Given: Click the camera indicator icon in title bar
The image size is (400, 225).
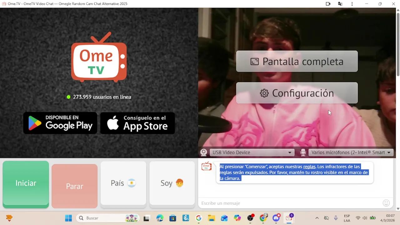Looking at the screenshot, I should (x=328, y=4).
